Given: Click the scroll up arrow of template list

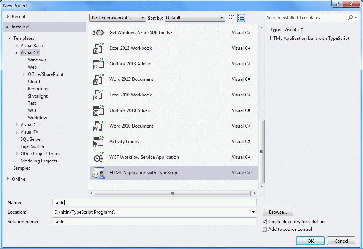Looking at the screenshot, I should tap(262, 27).
